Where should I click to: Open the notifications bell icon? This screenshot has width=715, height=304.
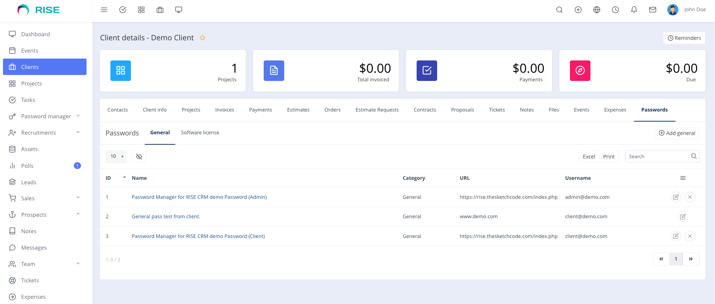pyautogui.click(x=634, y=10)
